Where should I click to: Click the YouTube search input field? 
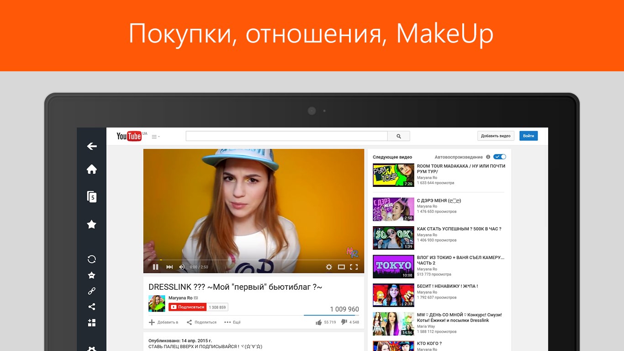tap(286, 136)
